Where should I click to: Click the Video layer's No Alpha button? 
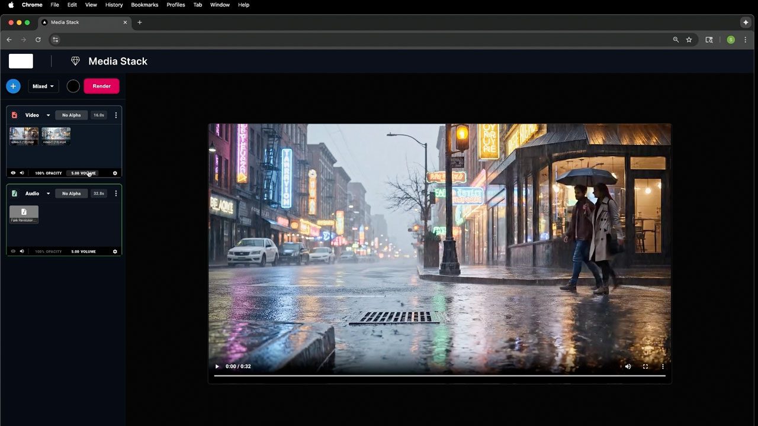(x=72, y=115)
